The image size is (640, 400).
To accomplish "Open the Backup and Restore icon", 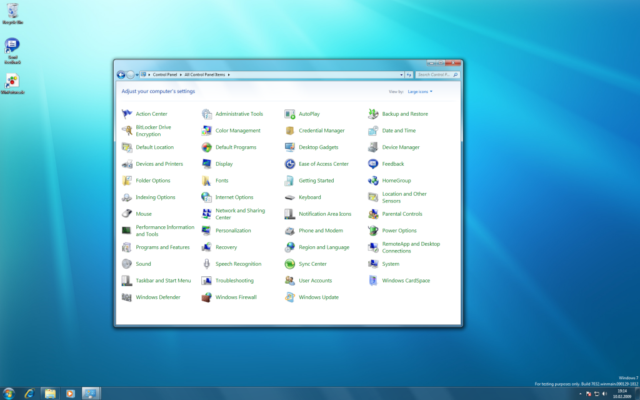I will click(x=373, y=114).
